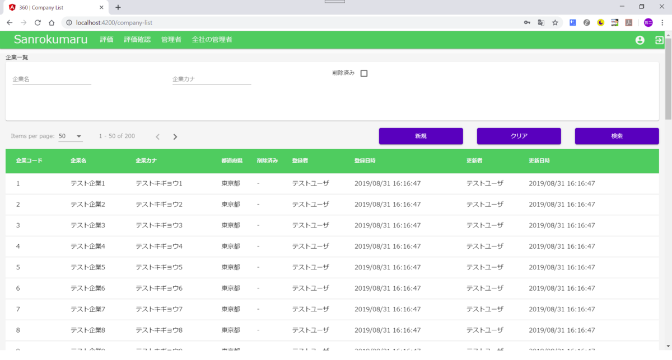
Task: Open the user account icon in header
Action: [x=640, y=40]
